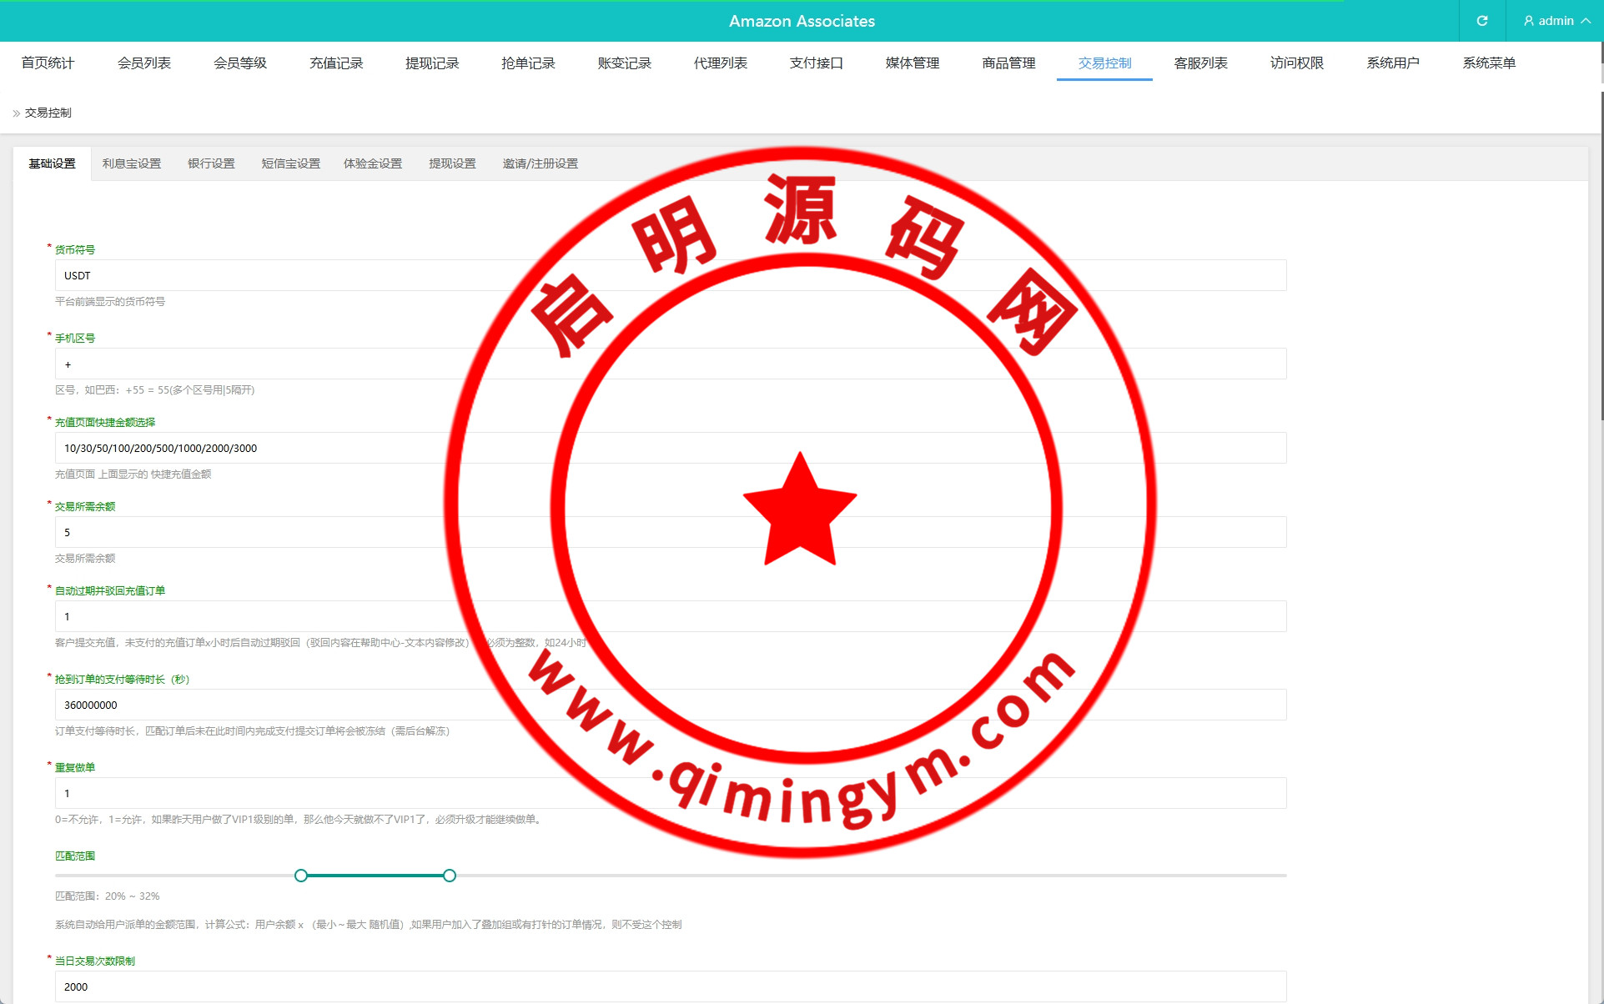The image size is (1604, 1004).
Task: Click the 充值页面快捷金额选择 input
Action: (x=334, y=448)
